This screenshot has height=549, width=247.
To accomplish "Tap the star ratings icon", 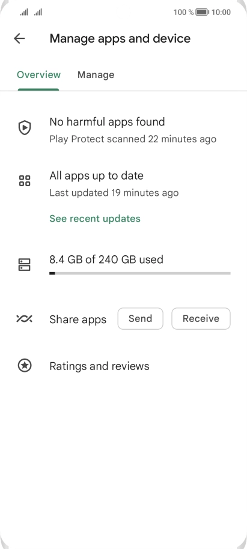I will click(x=25, y=366).
